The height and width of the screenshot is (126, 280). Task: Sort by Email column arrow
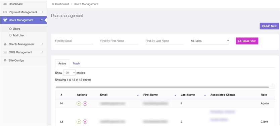click(138, 96)
